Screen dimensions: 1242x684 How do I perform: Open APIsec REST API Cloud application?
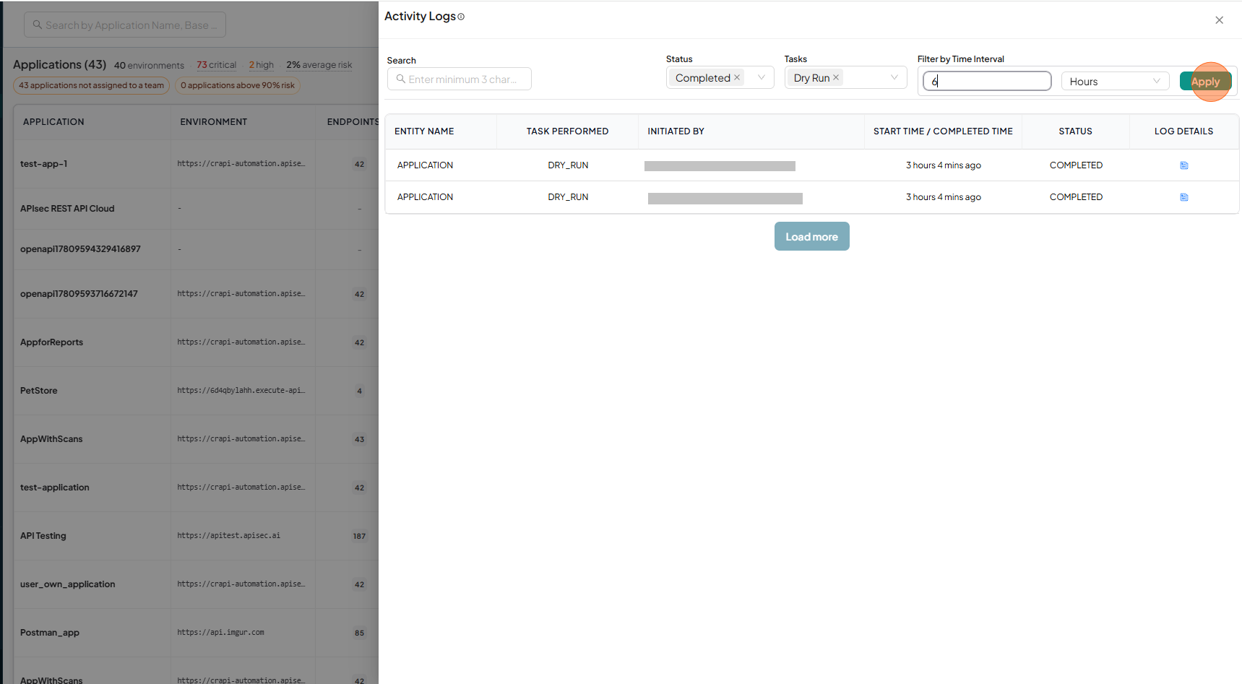(x=67, y=209)
